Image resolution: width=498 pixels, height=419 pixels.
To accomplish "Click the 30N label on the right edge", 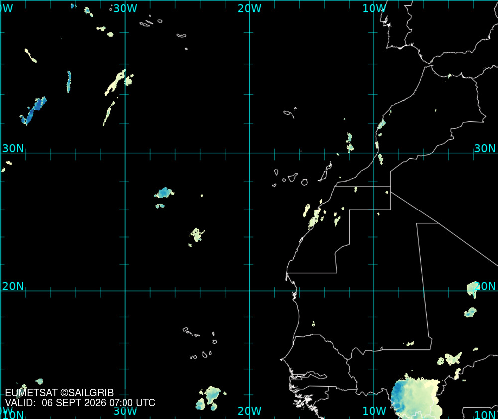I will point(485,148).
